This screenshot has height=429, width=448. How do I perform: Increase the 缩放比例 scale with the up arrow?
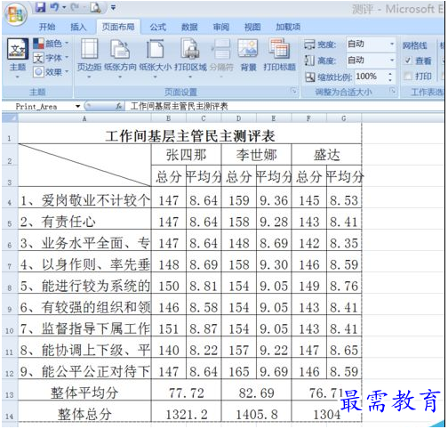pyautogui.click(x=390, y=73)
